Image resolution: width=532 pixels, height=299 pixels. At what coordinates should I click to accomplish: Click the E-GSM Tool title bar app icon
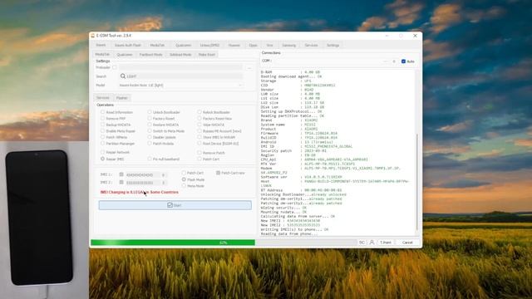(93, 35)
